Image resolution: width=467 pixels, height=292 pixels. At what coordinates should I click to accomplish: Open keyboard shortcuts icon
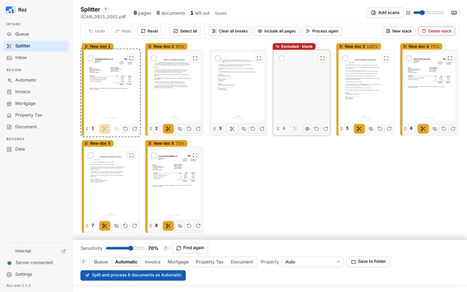coord(454,13)
